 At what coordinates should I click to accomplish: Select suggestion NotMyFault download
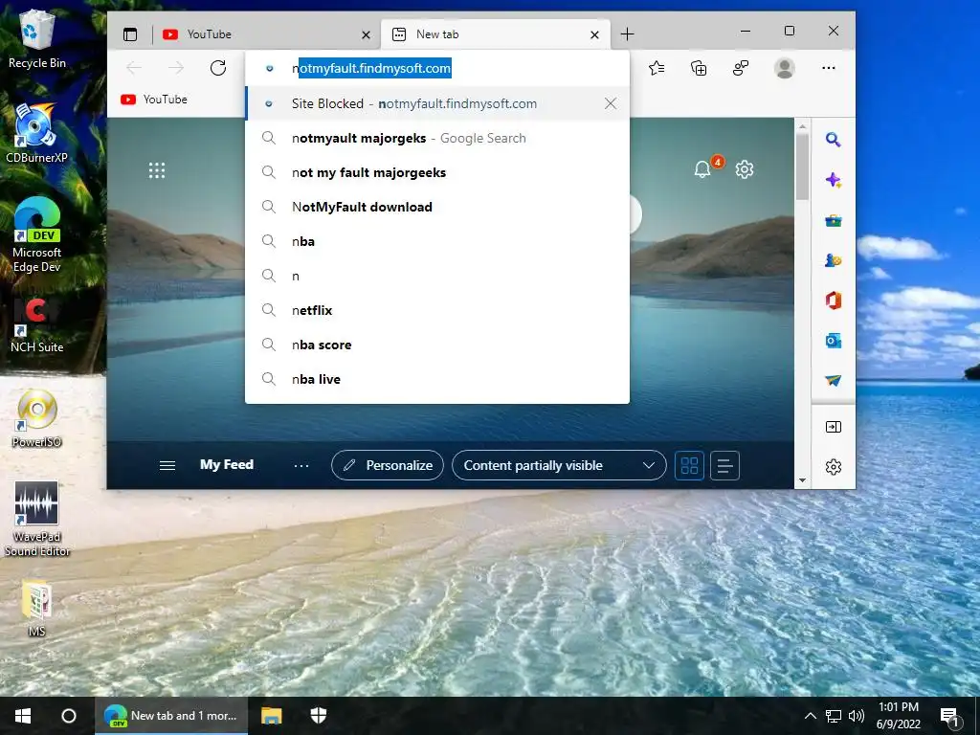(x=436, y=207)
